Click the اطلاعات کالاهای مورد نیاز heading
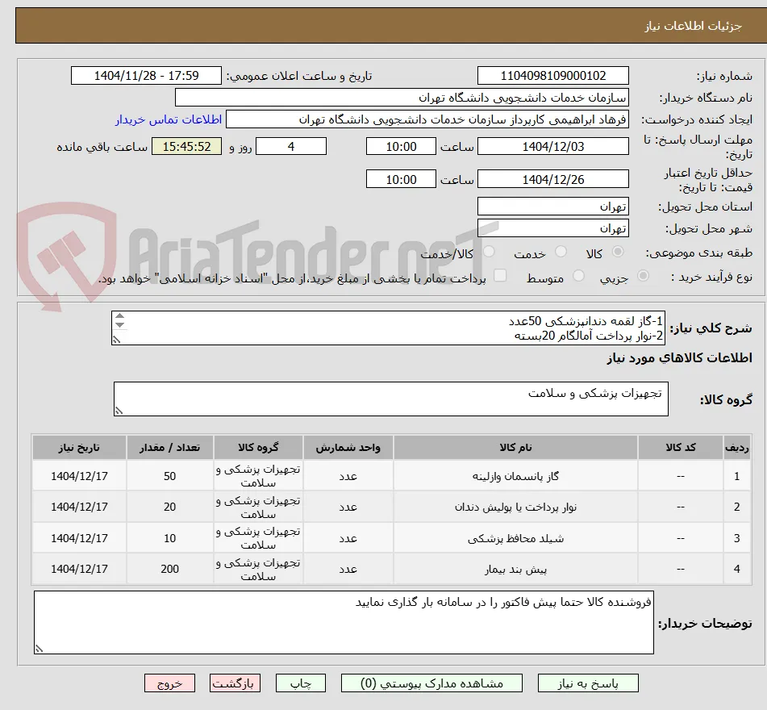767x710 pixels. [679, 358]
